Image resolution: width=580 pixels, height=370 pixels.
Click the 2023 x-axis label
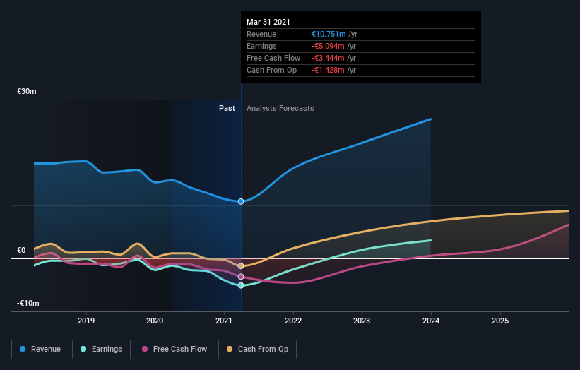click(x=362, y=321)
